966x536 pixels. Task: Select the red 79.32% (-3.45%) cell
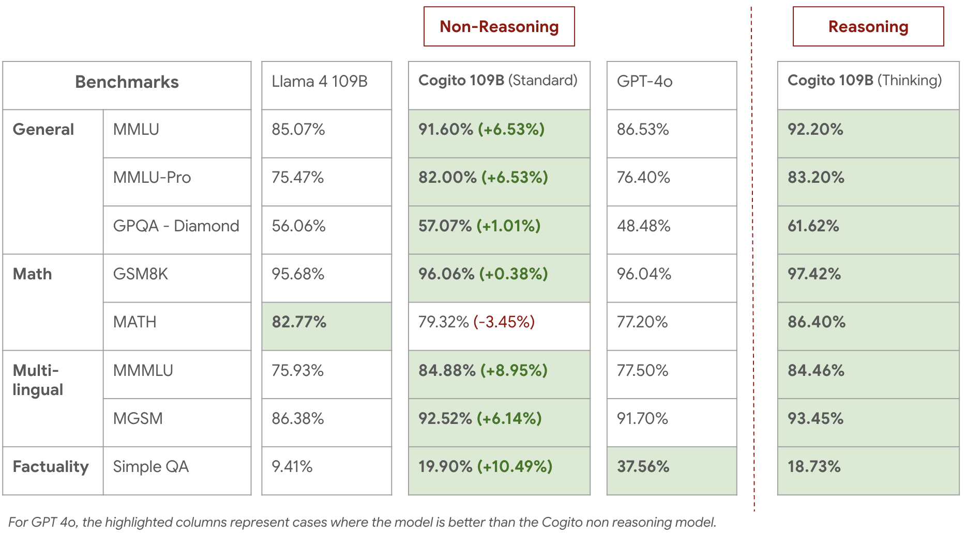click(499, 322)
